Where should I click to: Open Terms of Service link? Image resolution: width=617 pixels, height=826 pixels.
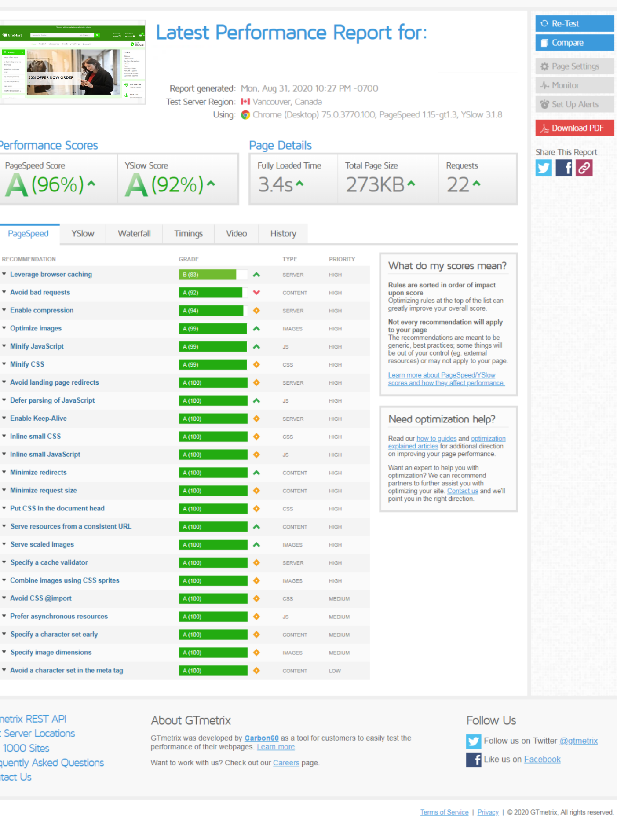[444, 812]
